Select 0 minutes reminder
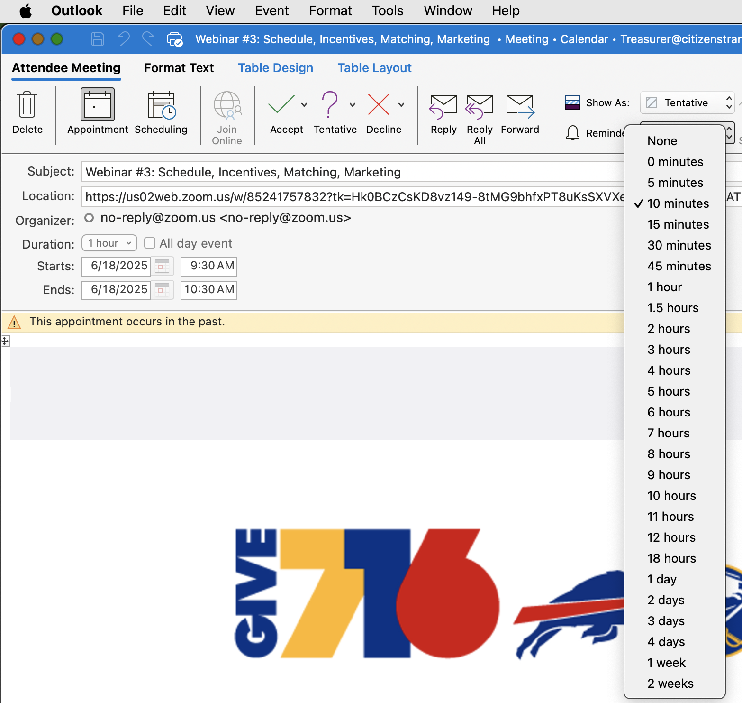The width and height of the screenshot is (742, 703). 675,162
